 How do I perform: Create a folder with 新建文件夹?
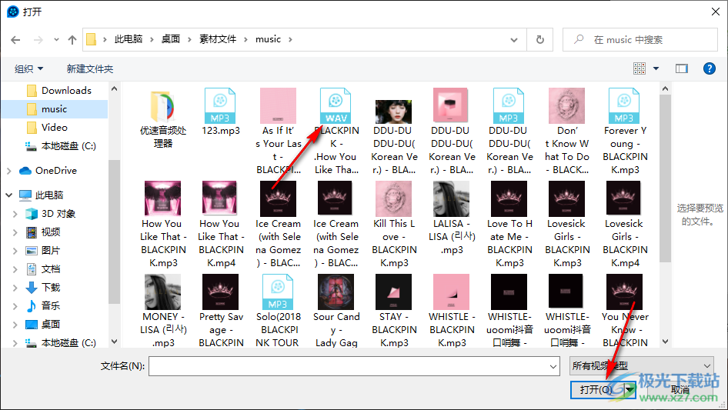(90, 69)
